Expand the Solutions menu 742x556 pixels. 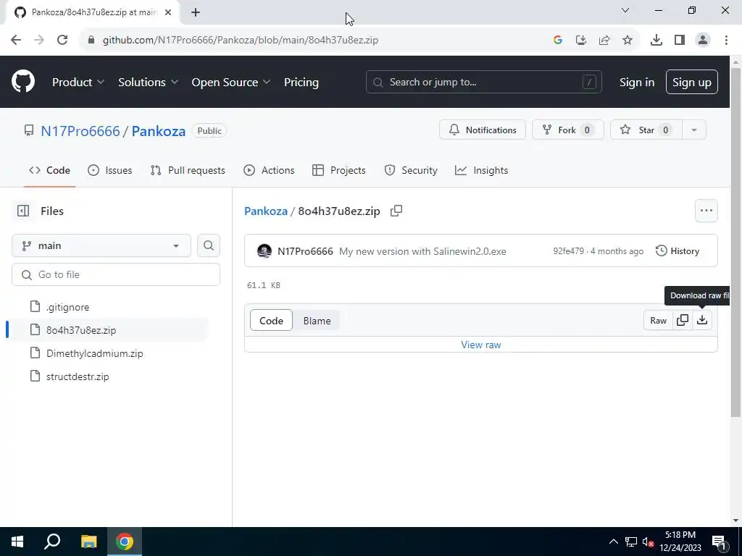(148, 82)
